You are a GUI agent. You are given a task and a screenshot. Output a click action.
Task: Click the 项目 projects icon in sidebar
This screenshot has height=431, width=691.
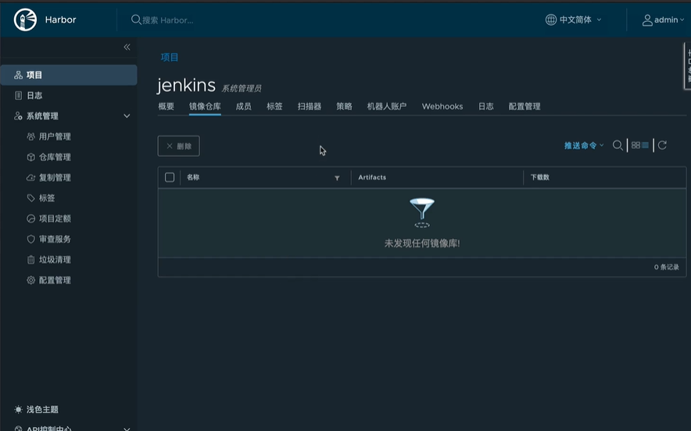[18, 75]
